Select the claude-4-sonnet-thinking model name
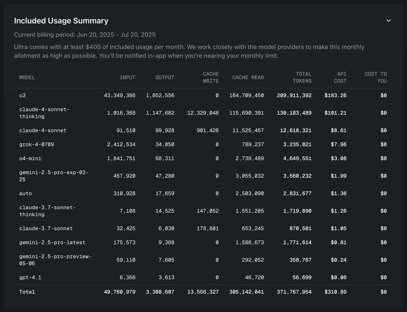The height and width of the screenshot is (312, 407). click(x=44, y=113)
